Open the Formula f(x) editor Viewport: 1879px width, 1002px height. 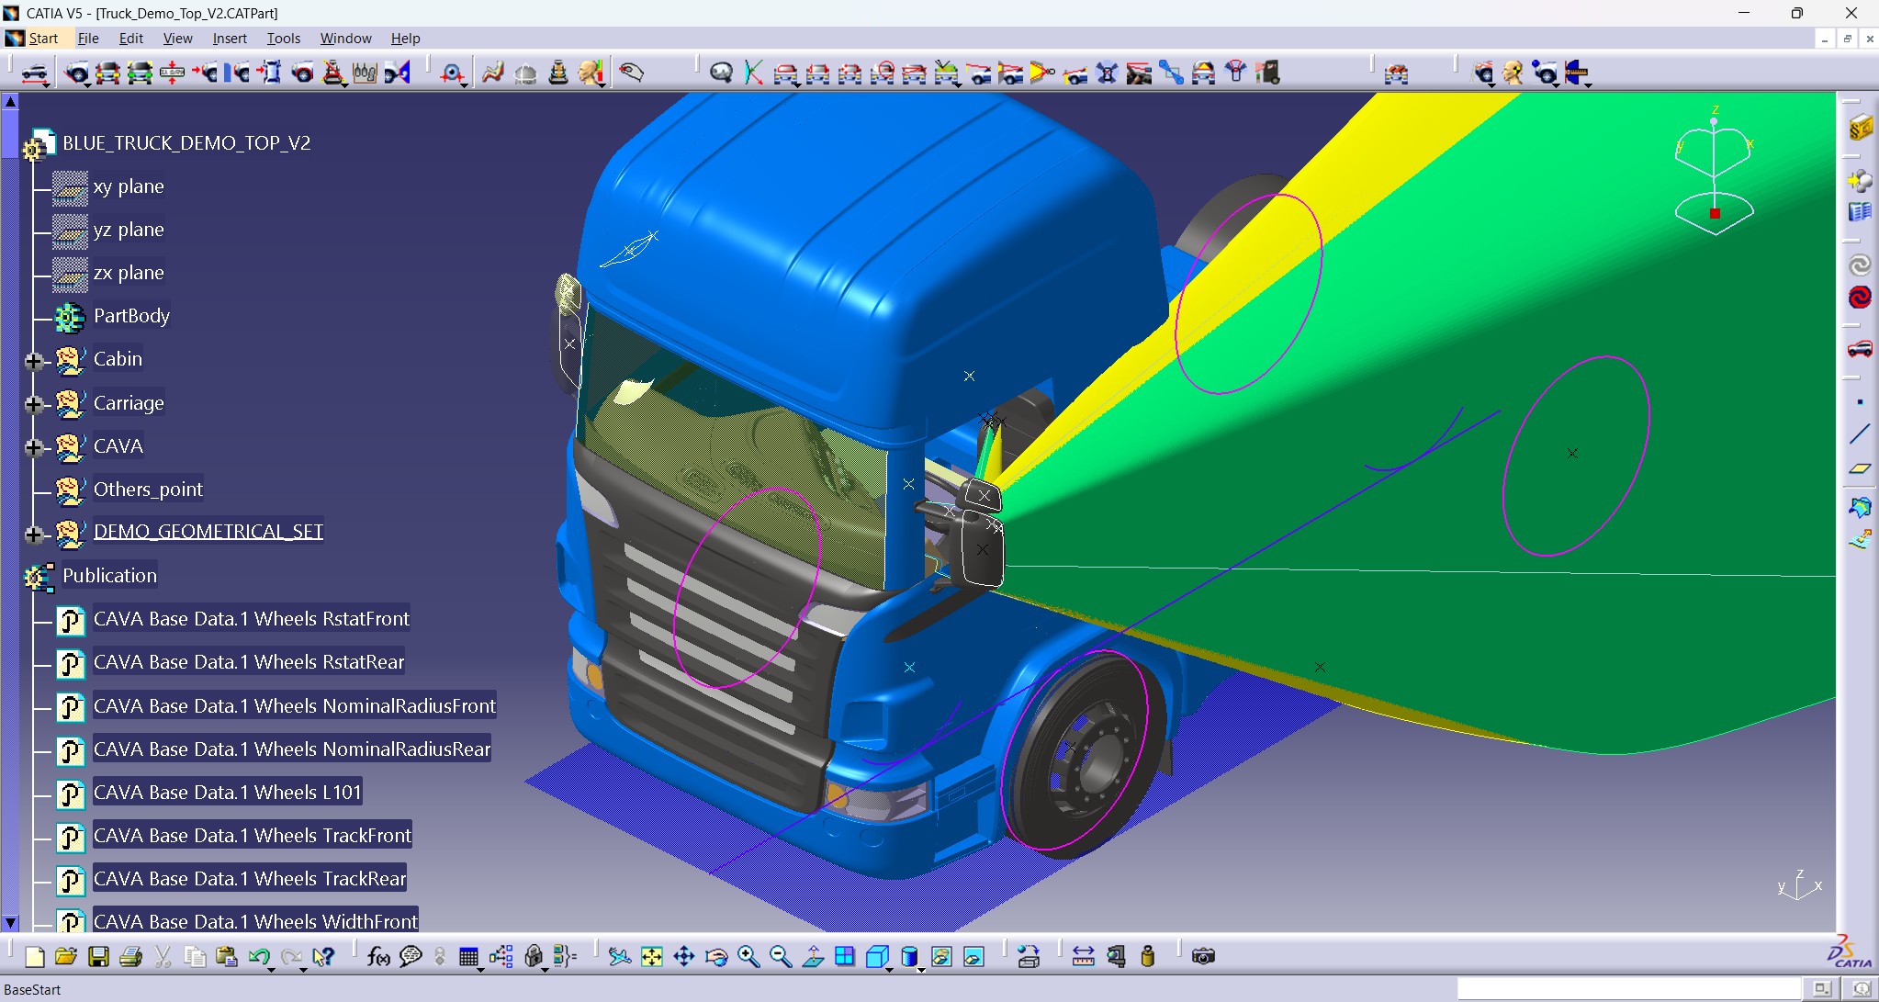point(377,957)
